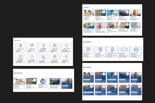Screen dimensions: 155x103
Task: Click hand-holding-phone icon in the Návrh Menu frame
Action: 112,50
